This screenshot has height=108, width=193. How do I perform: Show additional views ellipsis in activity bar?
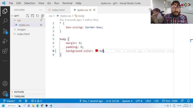5,61
